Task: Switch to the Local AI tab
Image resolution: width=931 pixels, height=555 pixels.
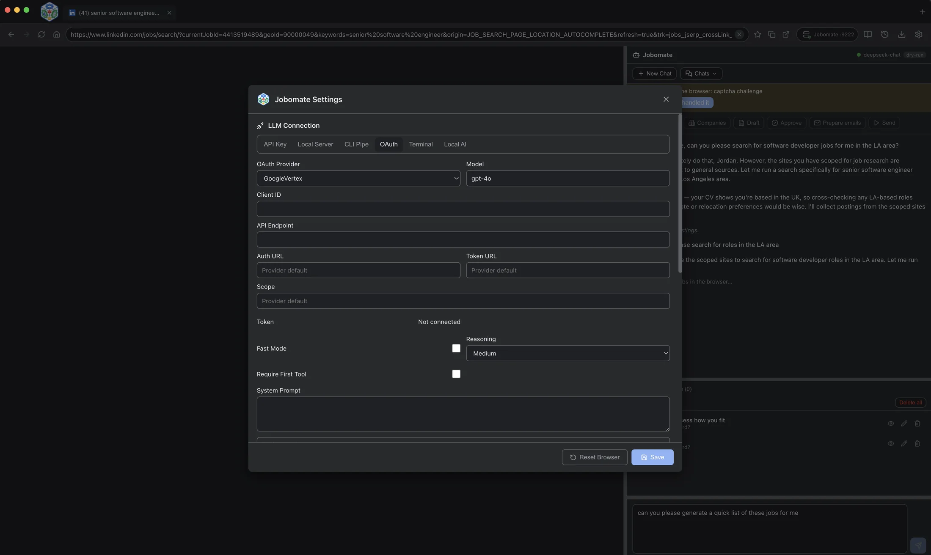Action: pos(455,144)
